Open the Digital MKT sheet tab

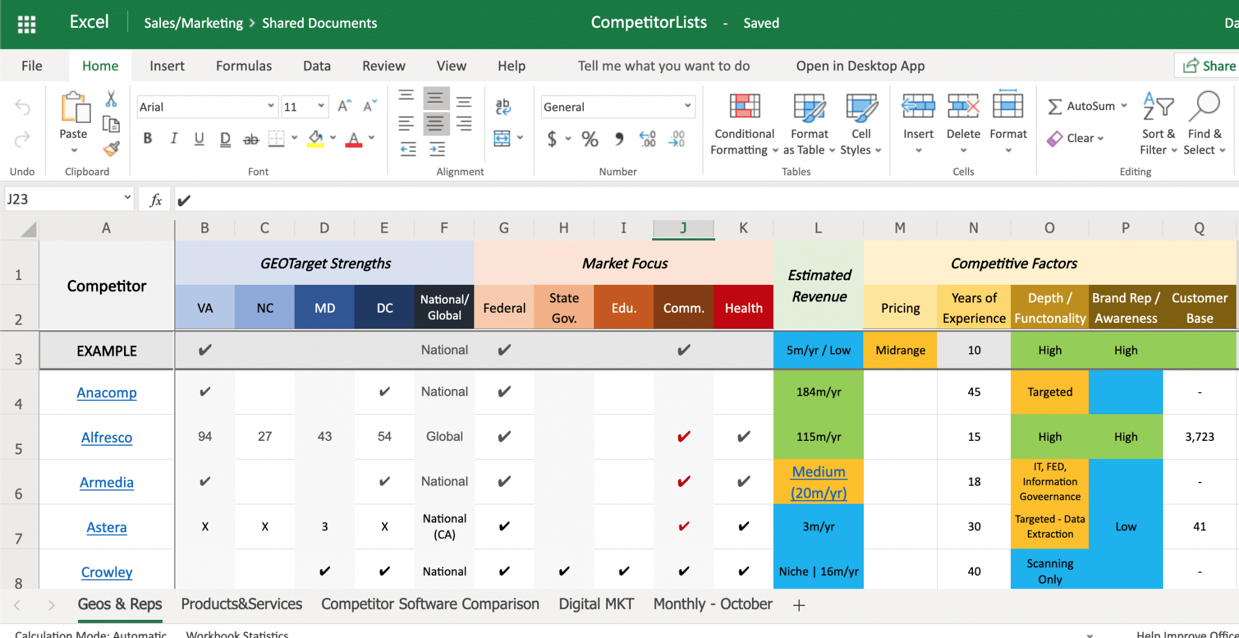pyautogui.click(x=596, y=604)
